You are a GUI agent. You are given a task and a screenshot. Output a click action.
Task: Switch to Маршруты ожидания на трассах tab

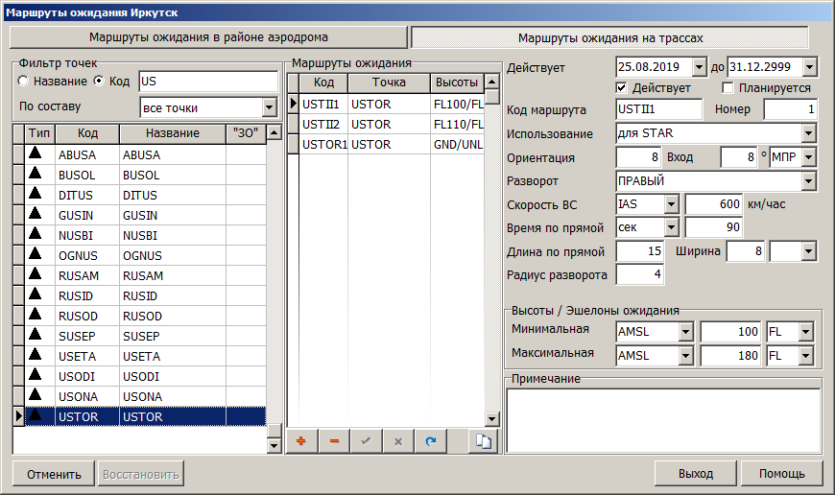click(x=610, y=38)
